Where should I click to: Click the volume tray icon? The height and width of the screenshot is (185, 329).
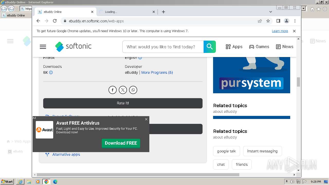tap(292, 182)
